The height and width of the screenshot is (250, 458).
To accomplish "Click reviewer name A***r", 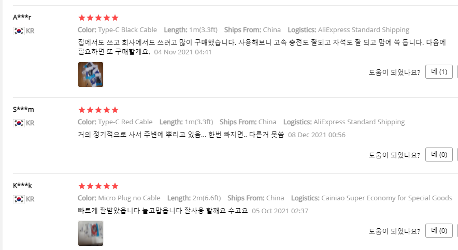I will (x=22, y=17).
